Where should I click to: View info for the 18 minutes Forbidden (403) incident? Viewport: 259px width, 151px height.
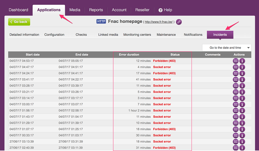242,129
